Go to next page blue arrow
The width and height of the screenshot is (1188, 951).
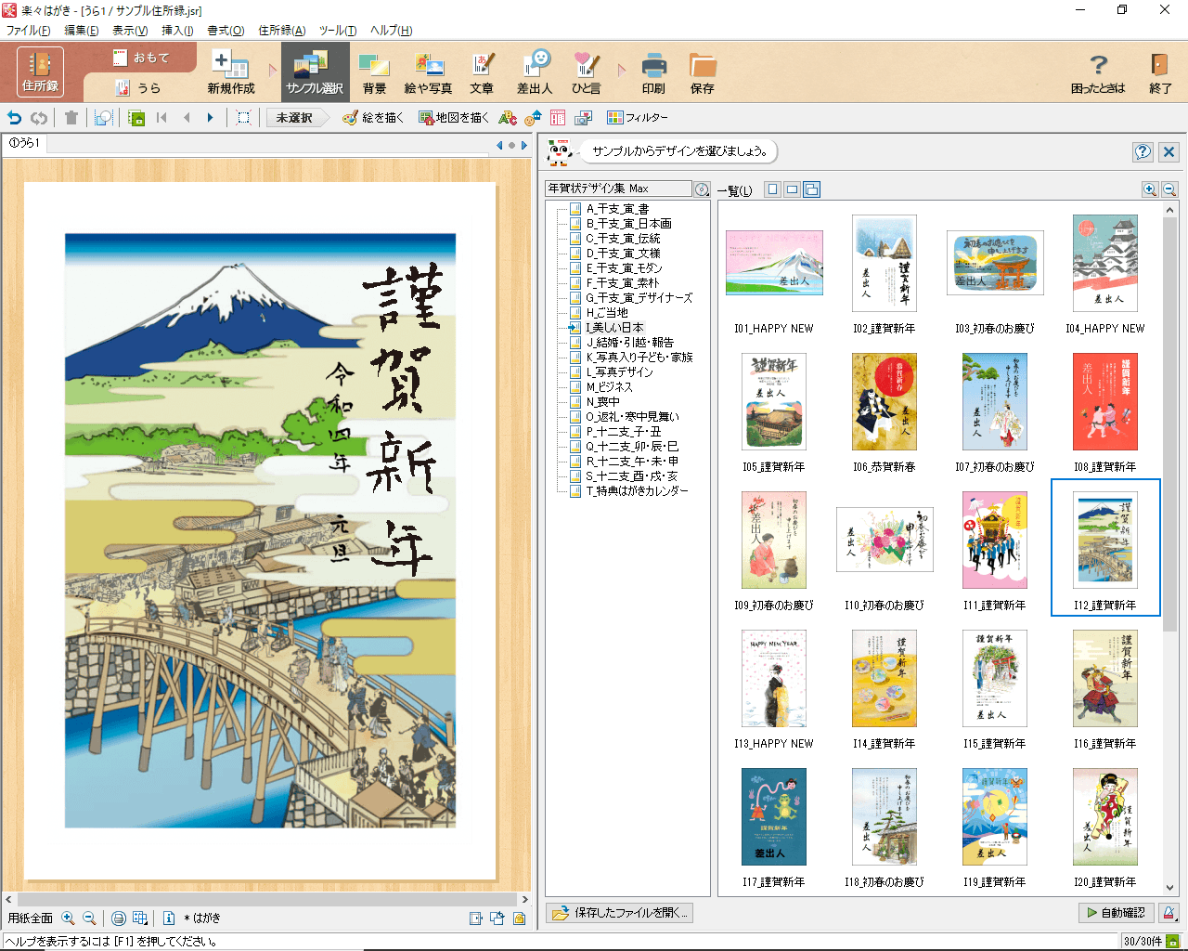coord(210,118)
